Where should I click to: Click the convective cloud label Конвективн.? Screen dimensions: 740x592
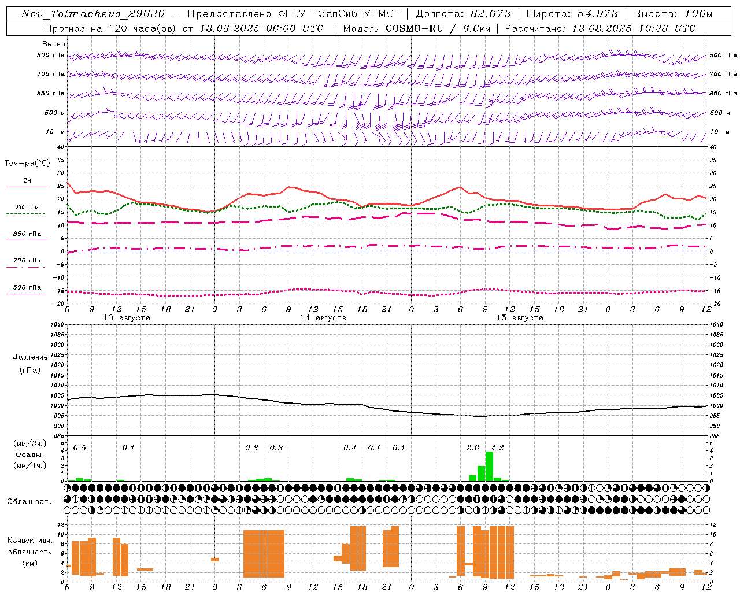coord(30,541)
